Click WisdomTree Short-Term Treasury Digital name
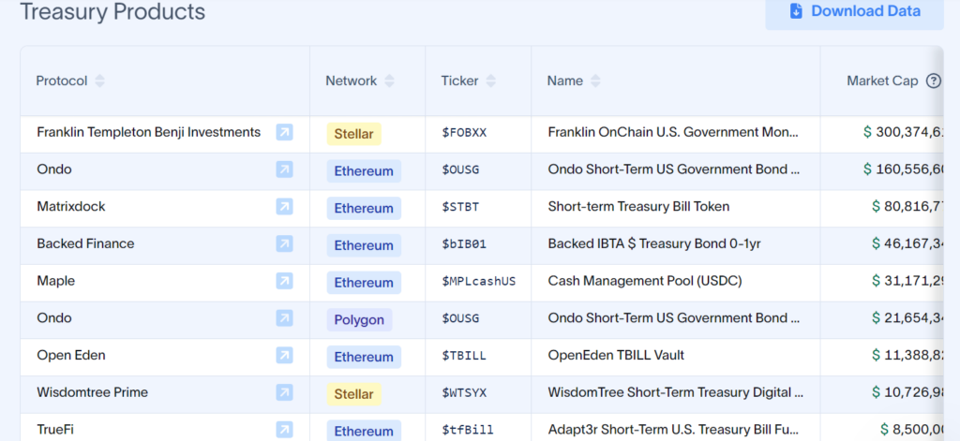960x441 pixels. (675, 392)
